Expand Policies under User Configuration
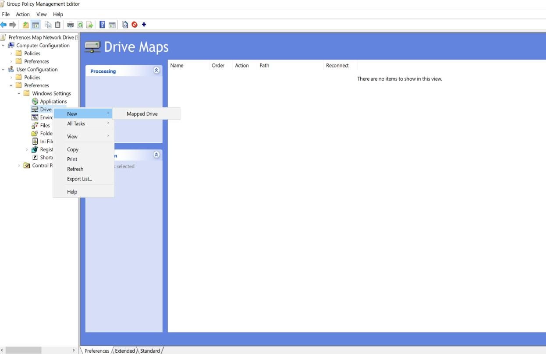The width and height of the screenshot is (546, 354). click(11, 78)
